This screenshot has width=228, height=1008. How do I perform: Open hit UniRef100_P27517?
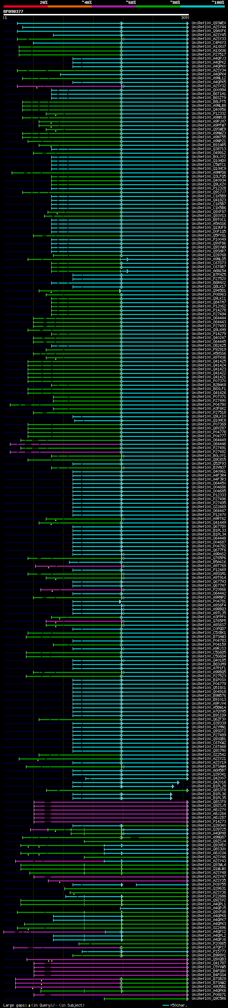[x=208, y=54]
